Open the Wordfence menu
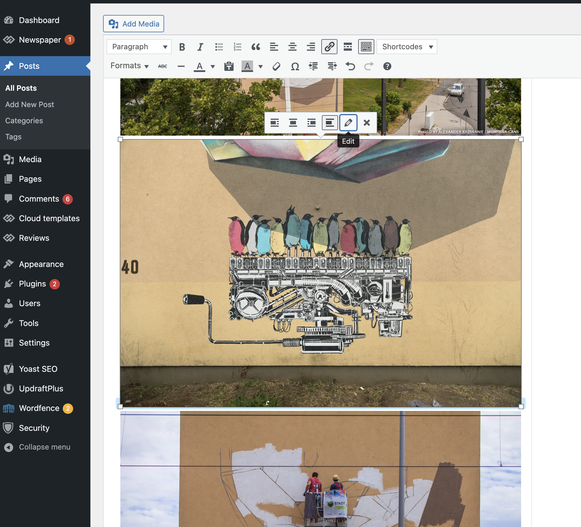 (x=45, y=409)
